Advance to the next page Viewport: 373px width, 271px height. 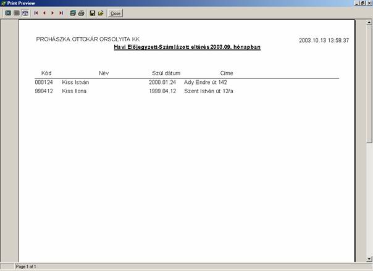pyautogui.click(x=52, y=13)
